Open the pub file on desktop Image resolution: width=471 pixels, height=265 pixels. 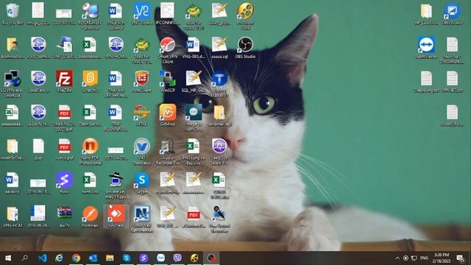click(38, 149)
